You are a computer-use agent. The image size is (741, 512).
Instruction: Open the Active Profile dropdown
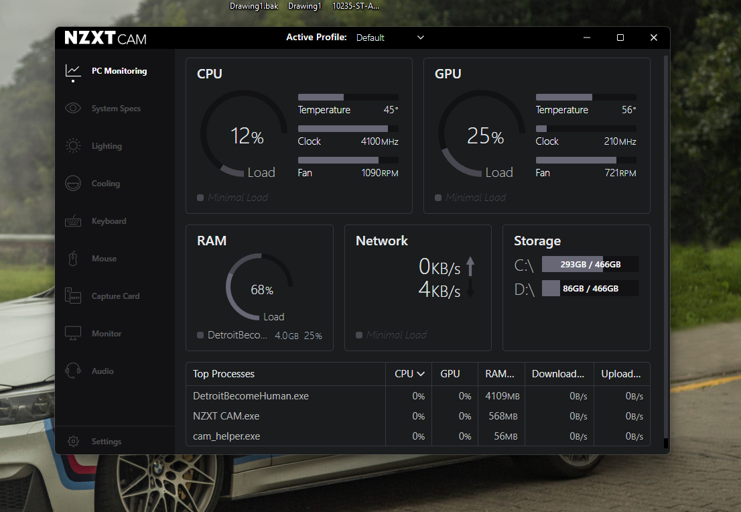390,38
